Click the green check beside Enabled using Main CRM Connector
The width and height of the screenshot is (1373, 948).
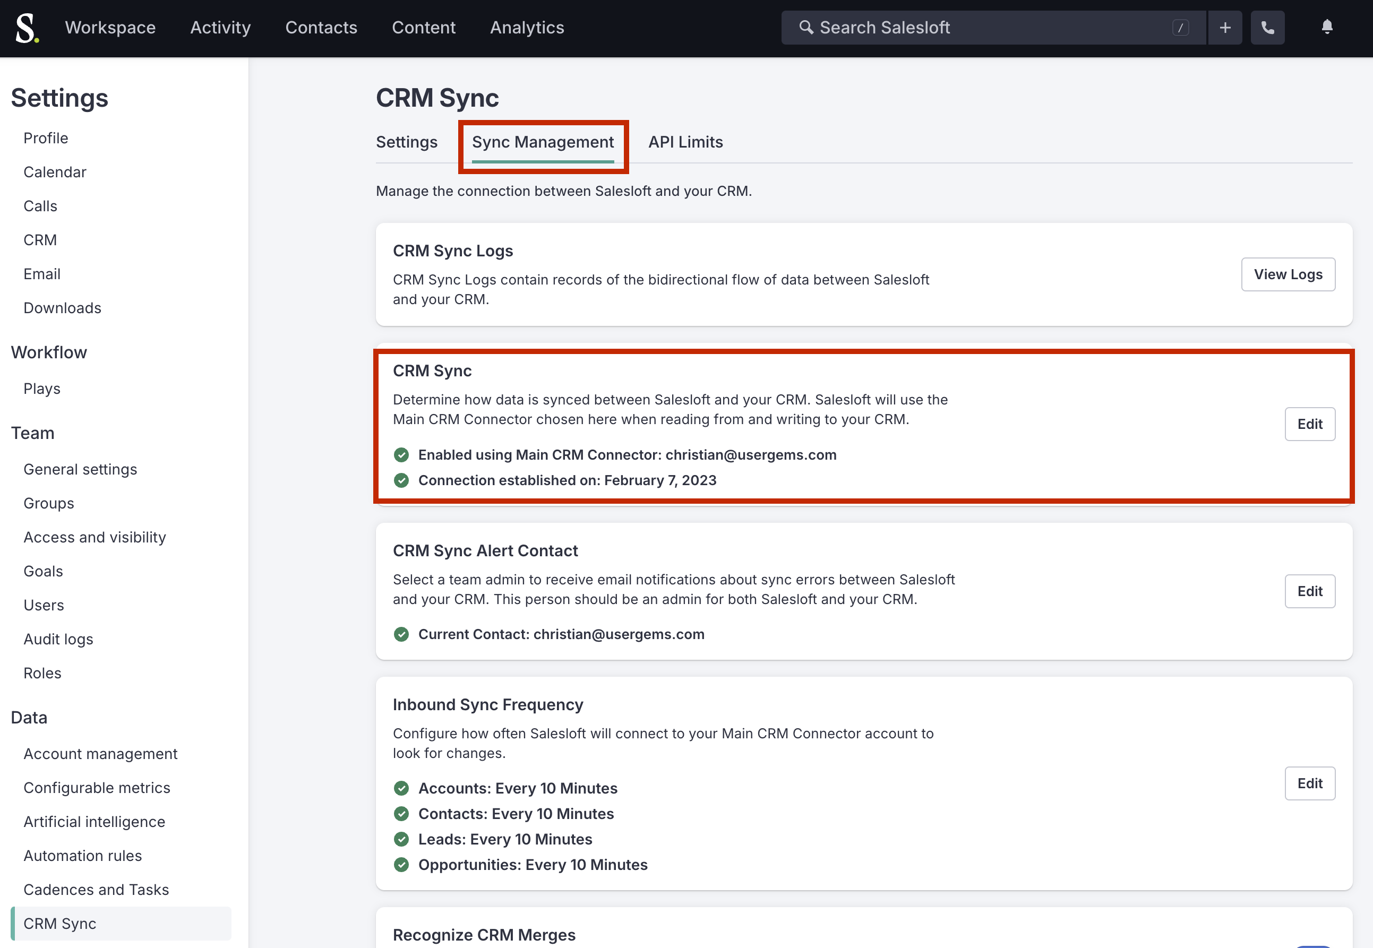(401, 455)
